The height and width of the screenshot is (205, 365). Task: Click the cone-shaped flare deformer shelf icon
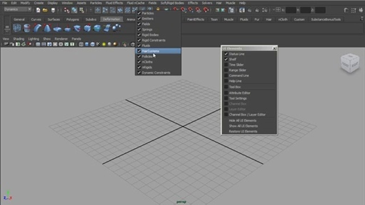click(47, 28)
